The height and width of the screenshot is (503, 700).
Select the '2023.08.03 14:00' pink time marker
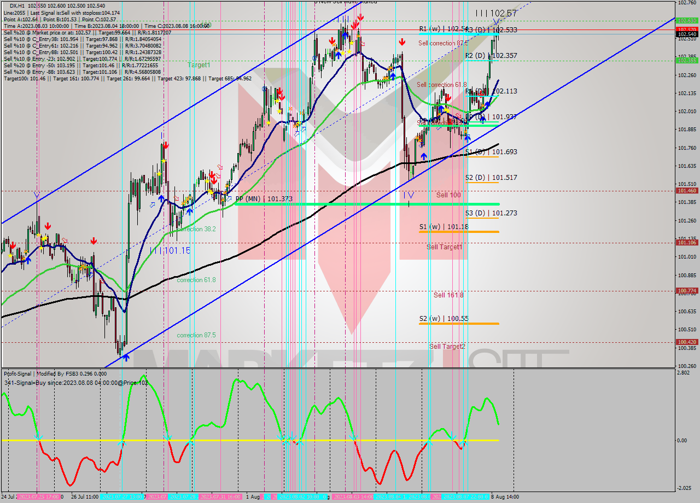[x=353, y=497]
